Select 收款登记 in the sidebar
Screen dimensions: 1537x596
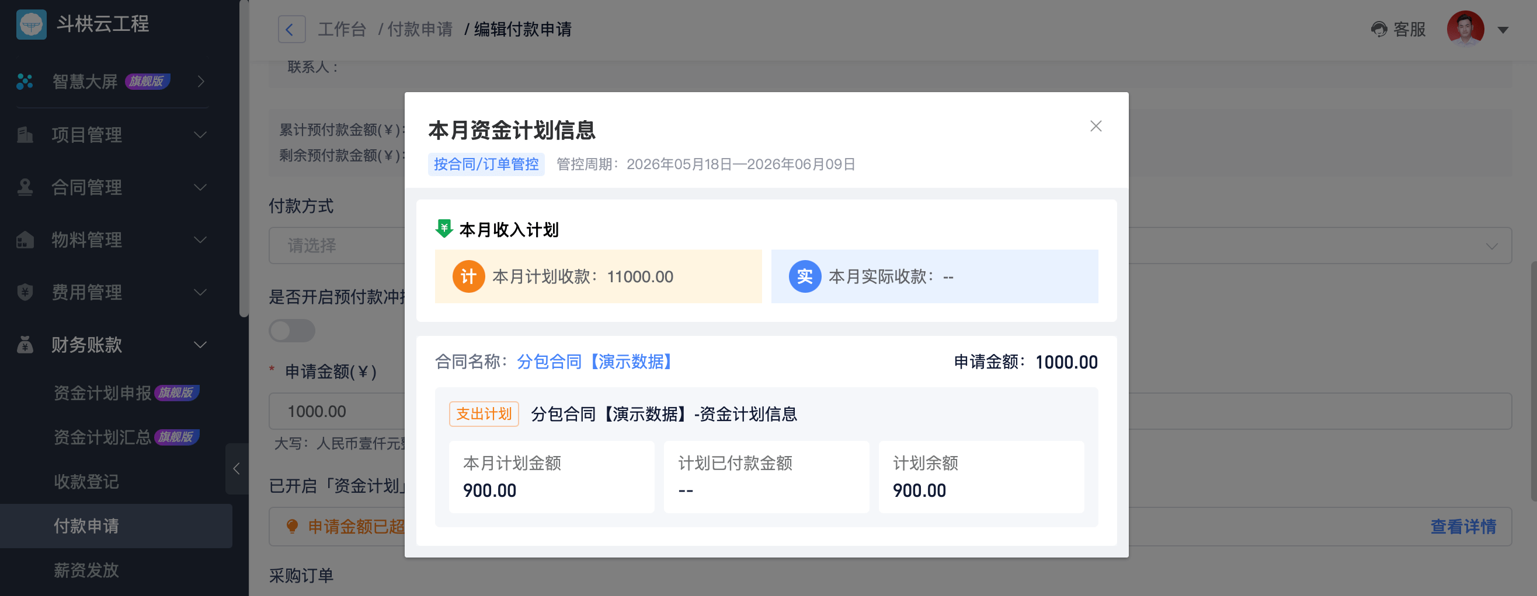(x=86, y=482)
